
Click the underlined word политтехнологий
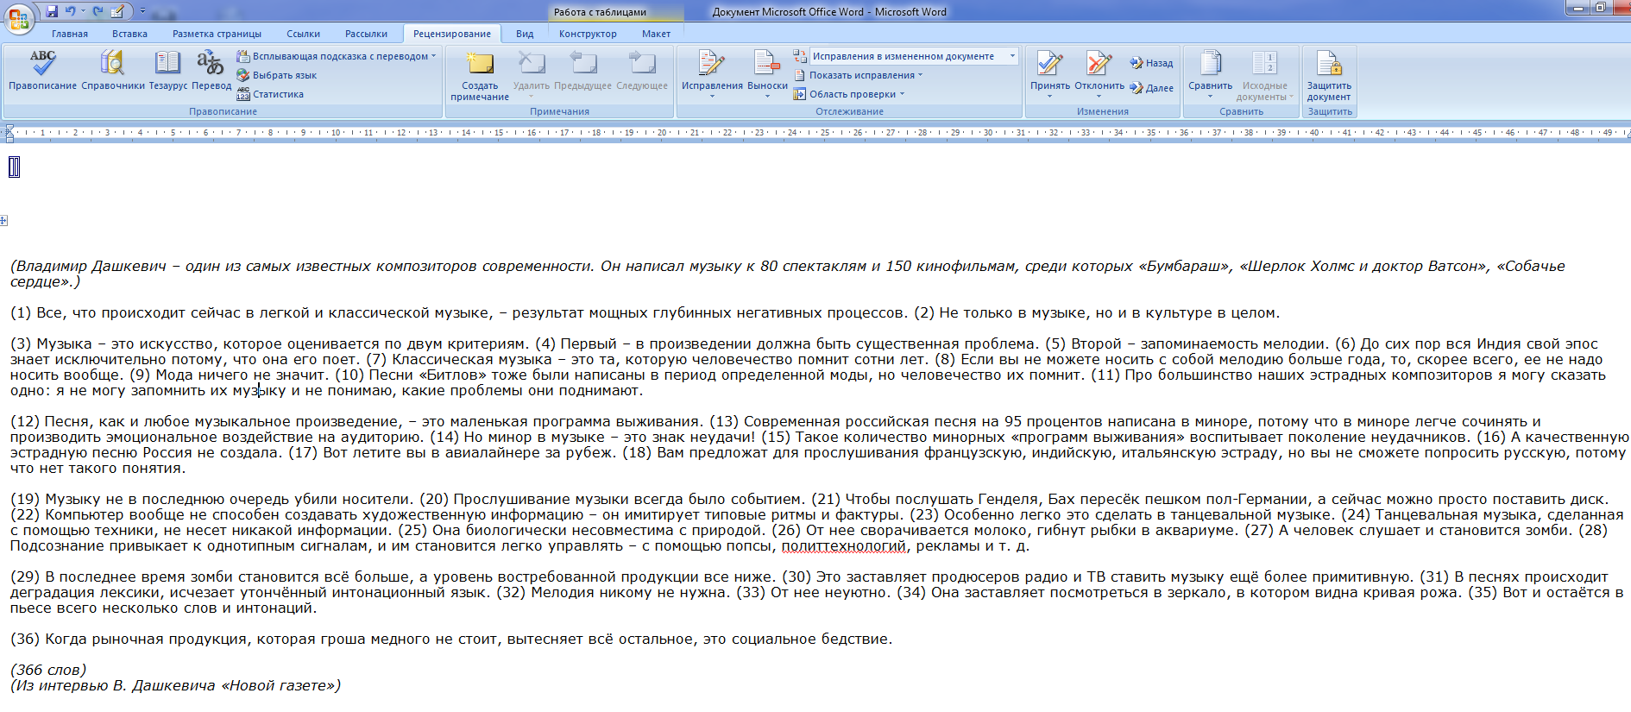[x=844, y=545]
